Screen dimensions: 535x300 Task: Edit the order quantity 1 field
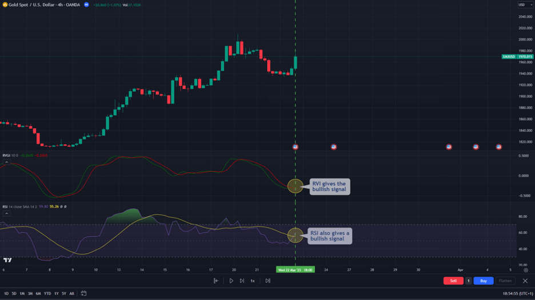click(469, 281)
